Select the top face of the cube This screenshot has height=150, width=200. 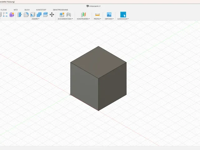(x=98, y=62)
